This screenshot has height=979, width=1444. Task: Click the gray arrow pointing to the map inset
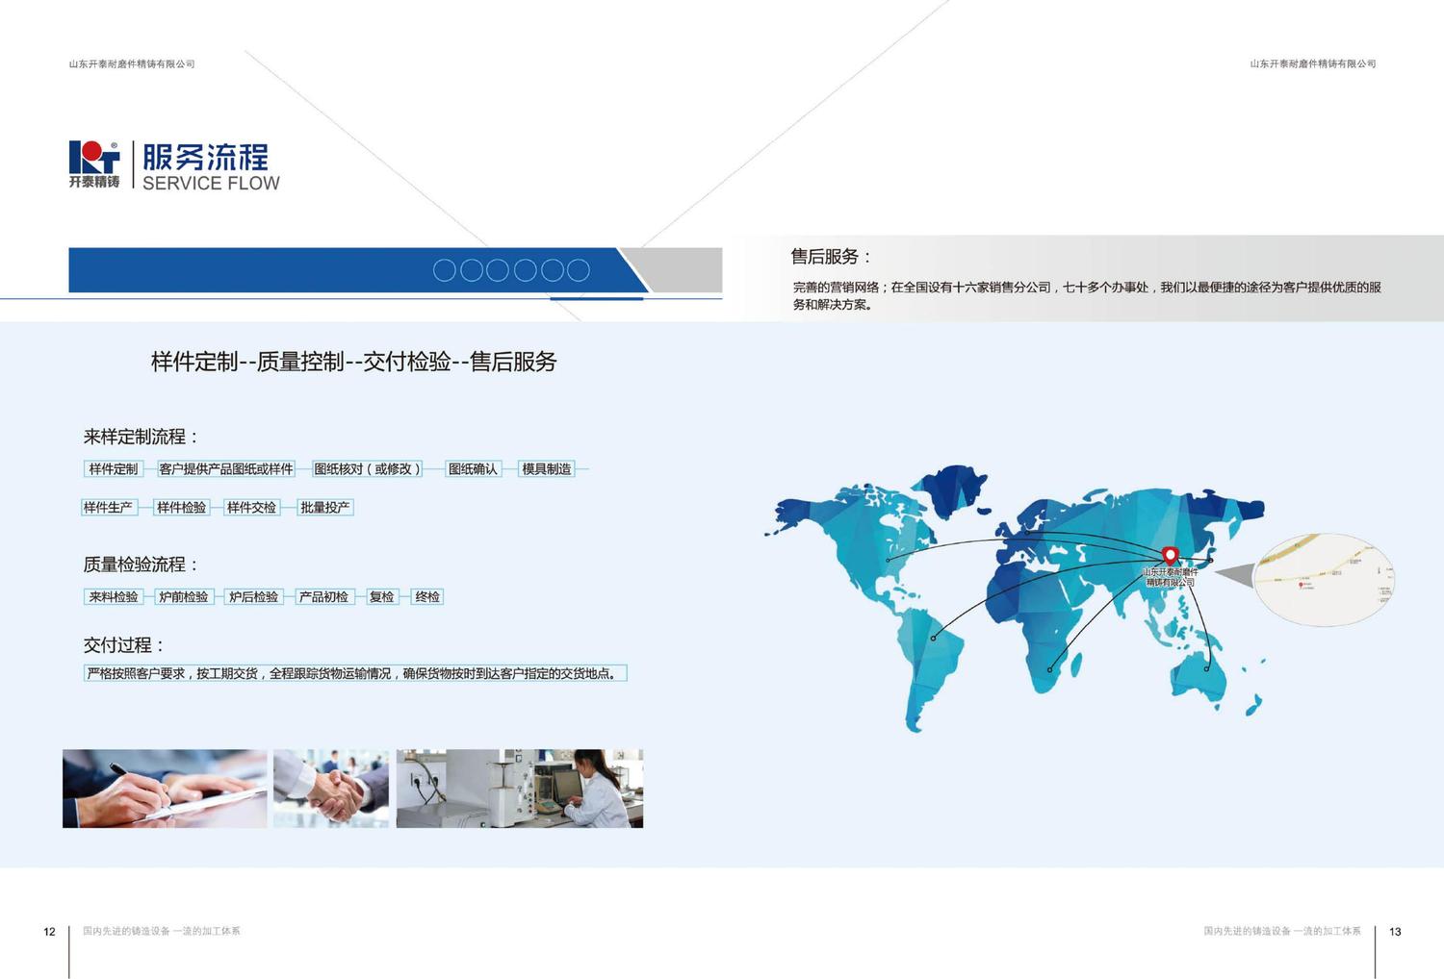pyautogui.click(x=1234, y=574)
